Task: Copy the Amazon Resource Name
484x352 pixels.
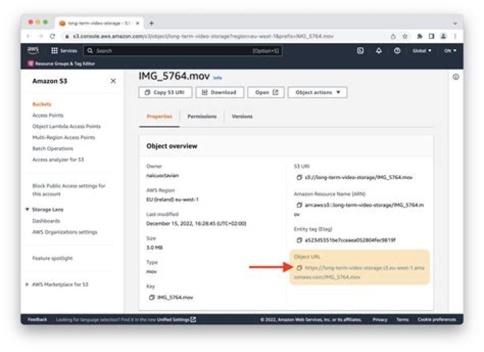Action: tap(299, 204)
